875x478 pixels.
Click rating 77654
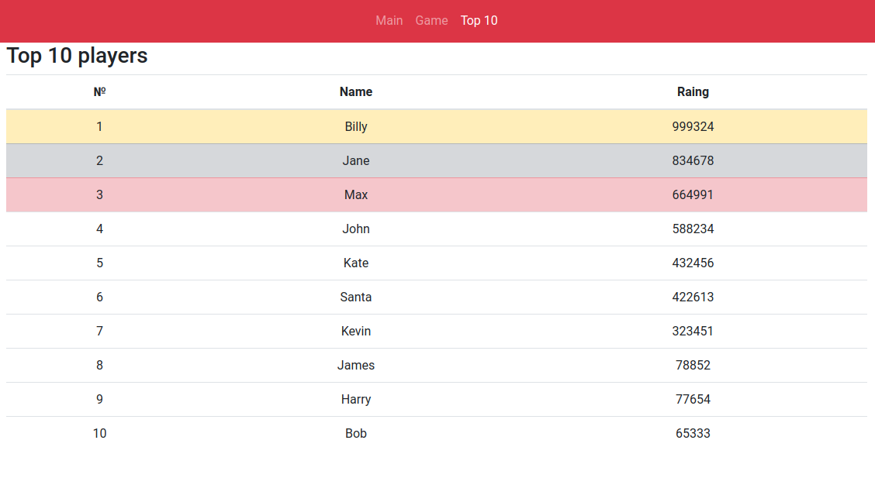(x=693, y=399)
